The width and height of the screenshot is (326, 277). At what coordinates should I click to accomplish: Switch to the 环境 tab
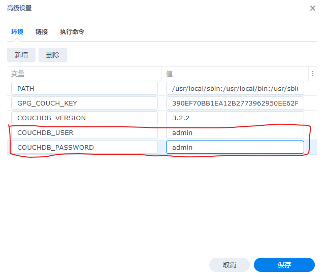[17, 32]
